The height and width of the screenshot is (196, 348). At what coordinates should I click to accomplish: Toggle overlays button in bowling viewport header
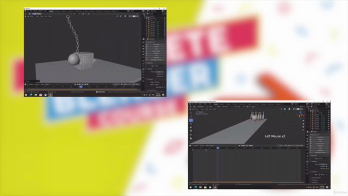click(x=289, y=109)
